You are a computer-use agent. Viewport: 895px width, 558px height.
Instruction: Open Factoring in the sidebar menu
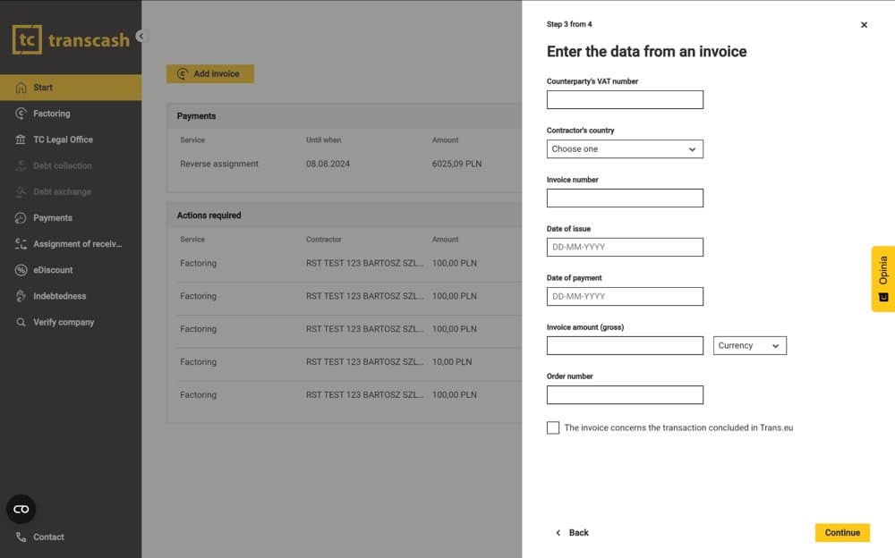click(x=71, y=114)
